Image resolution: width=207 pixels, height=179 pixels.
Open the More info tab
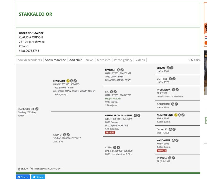[104, 60]
